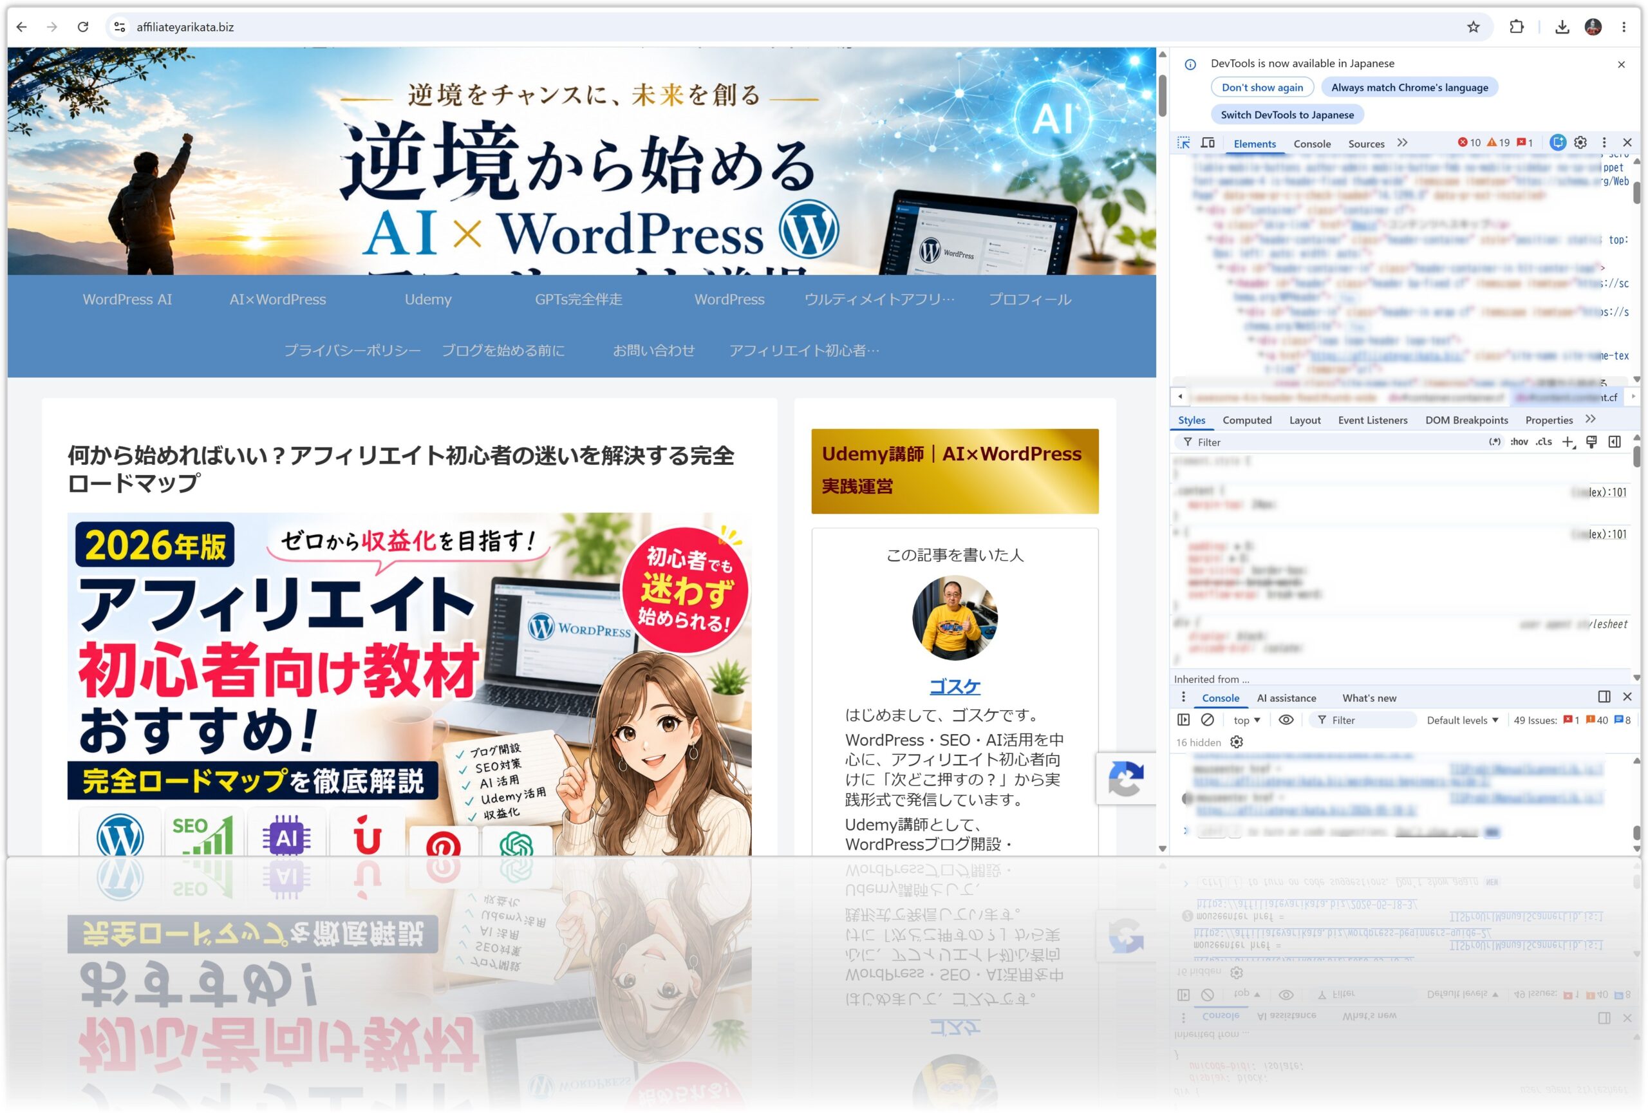This screenshot has height=1119, width=1648.
Task: Dismiss the DevTools language infobar
Action: point(1621,64)
